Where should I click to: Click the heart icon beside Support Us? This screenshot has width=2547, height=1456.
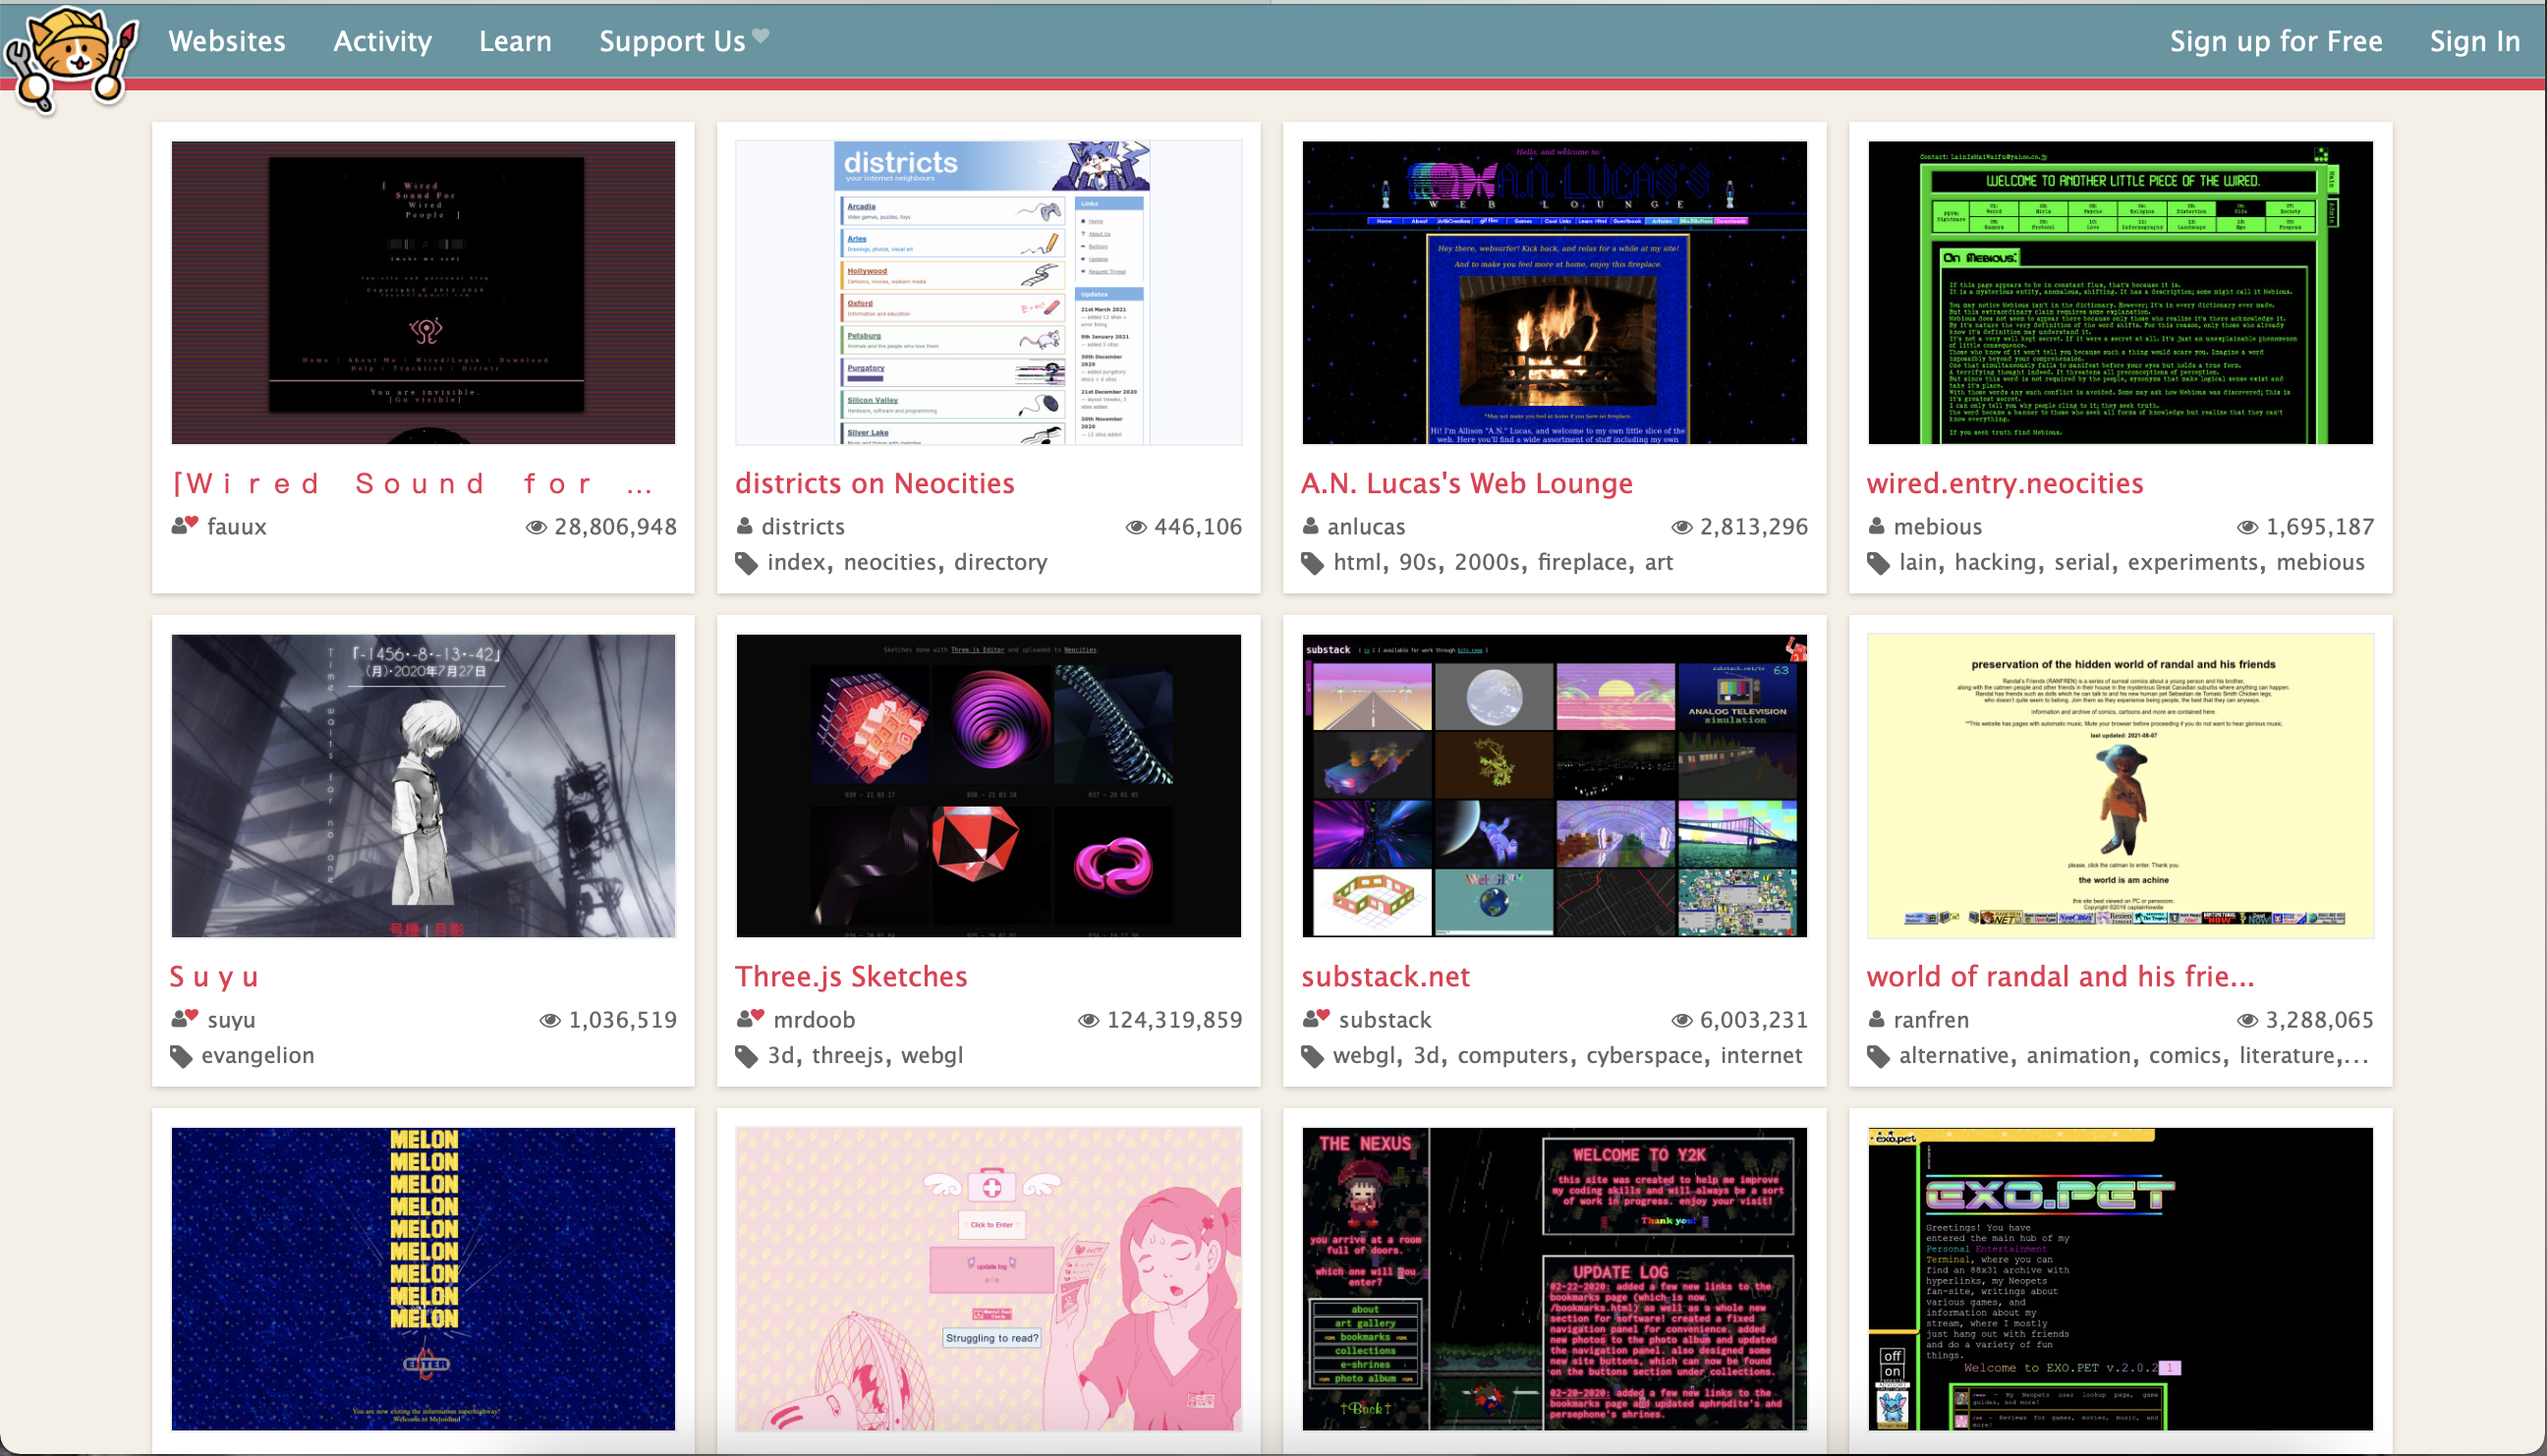point(760,35)
